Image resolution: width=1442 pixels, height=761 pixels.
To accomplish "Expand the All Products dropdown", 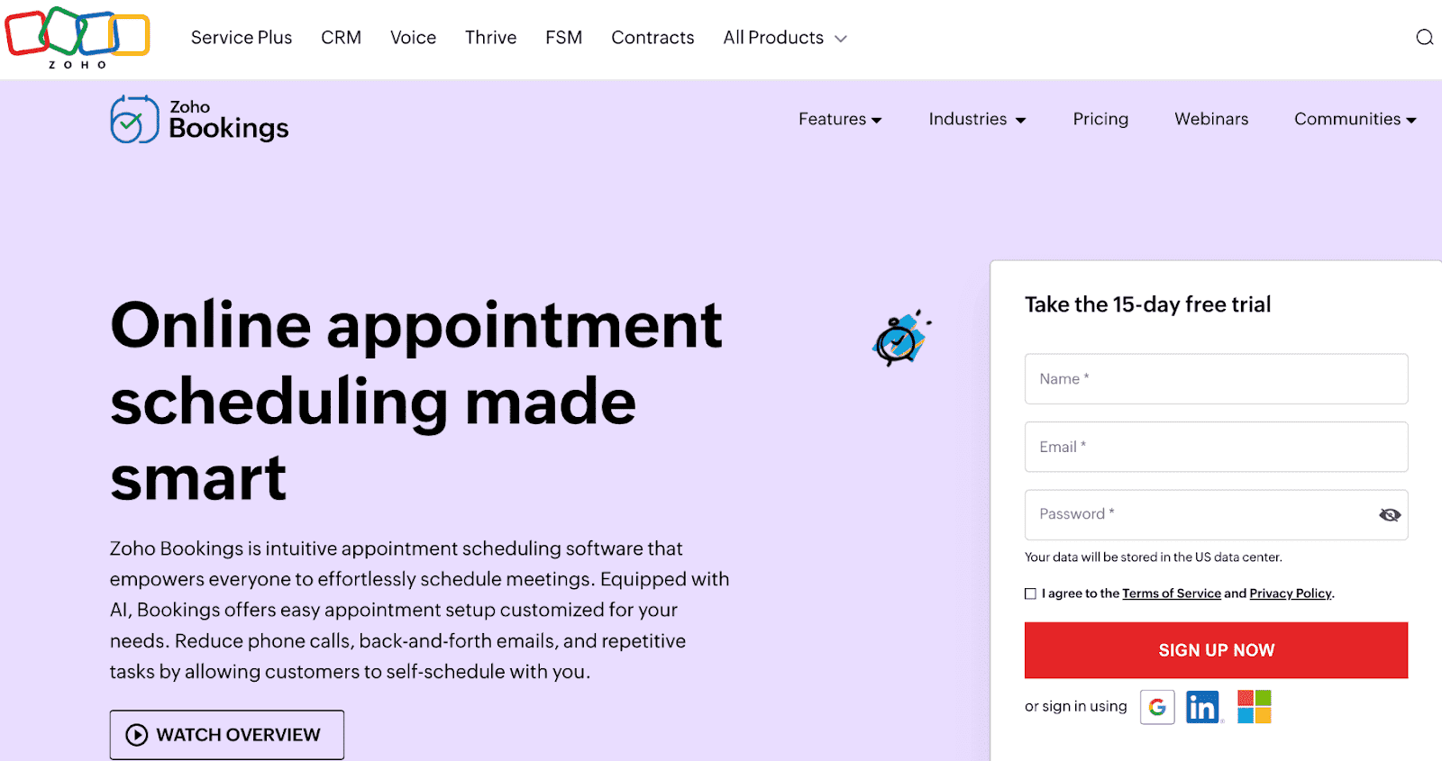I will (x=783, y=38).
